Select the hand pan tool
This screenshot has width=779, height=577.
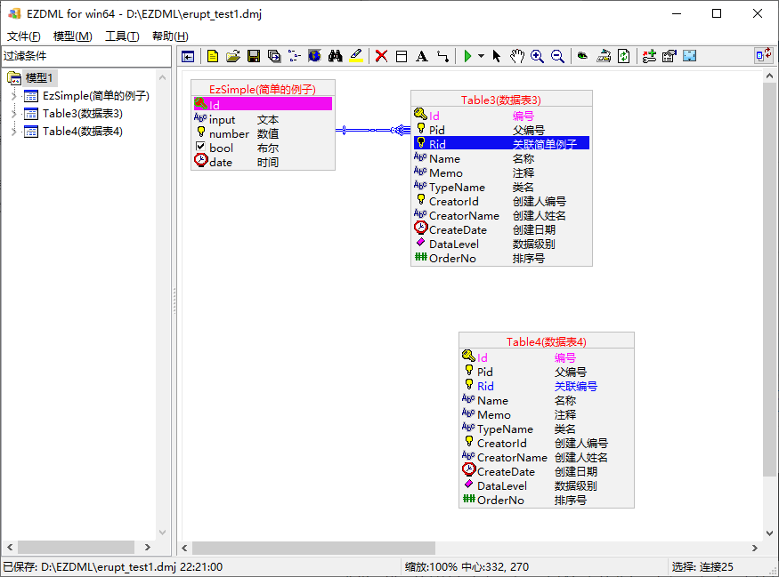click(x=516, y=56)
